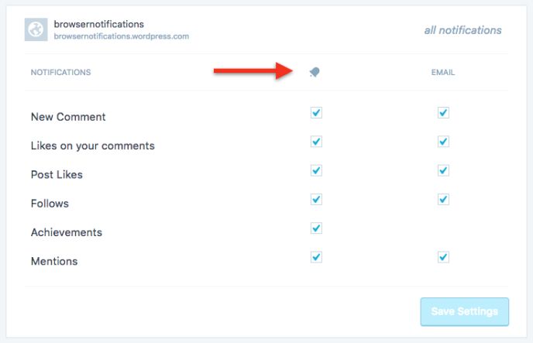
Task: Click the New Comment row label
Action: (x=68, y=117)
